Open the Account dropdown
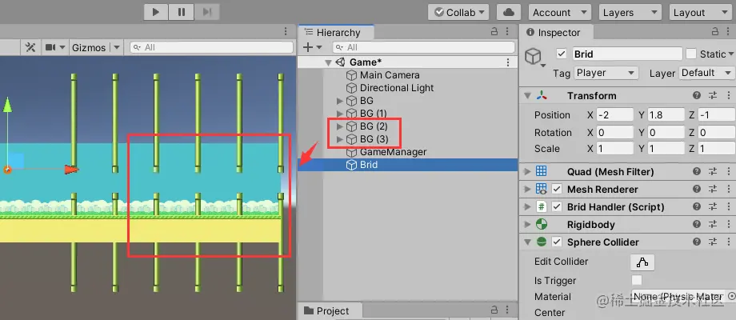736x320 pixels. [x=559, y=12]
